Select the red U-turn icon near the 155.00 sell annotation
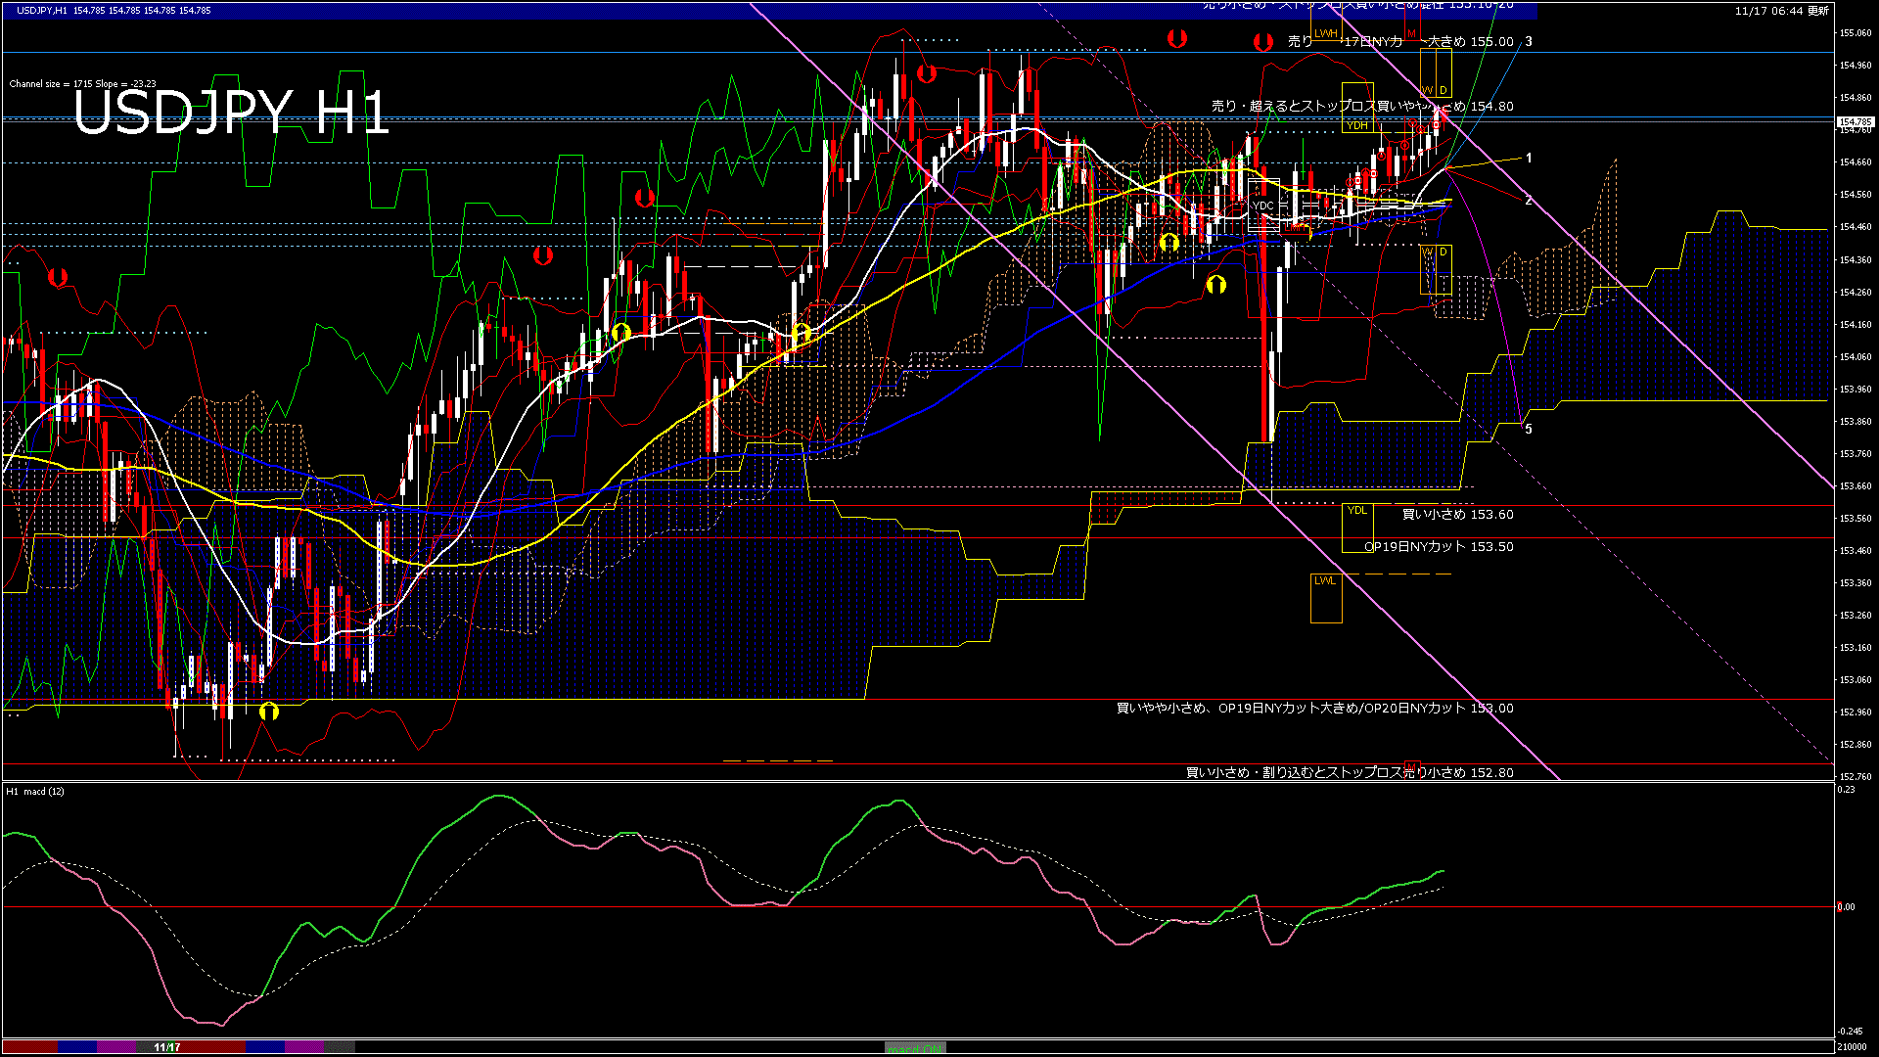Screen dimensions: 1879x1057 click(x=1261, y=39)
